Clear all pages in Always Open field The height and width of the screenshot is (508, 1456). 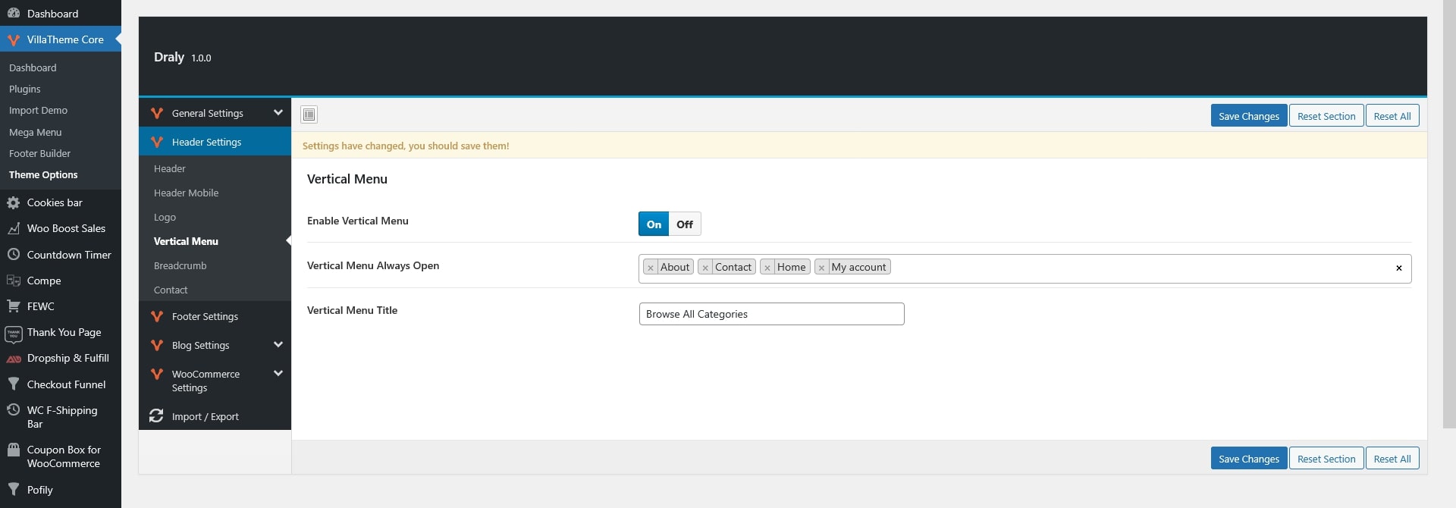pos(1398,268)
